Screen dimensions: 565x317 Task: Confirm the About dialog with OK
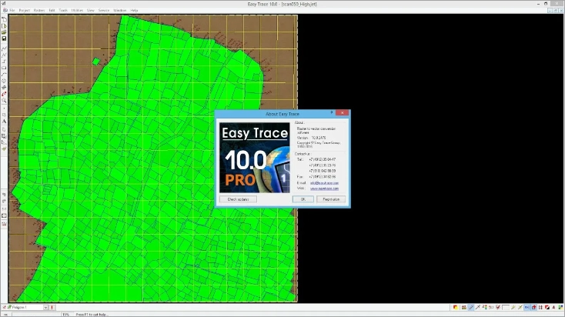pos(303,199)
